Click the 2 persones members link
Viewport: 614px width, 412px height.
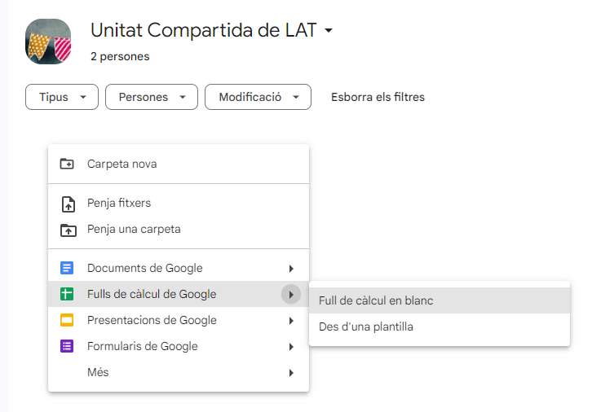(x=120, y=57)
